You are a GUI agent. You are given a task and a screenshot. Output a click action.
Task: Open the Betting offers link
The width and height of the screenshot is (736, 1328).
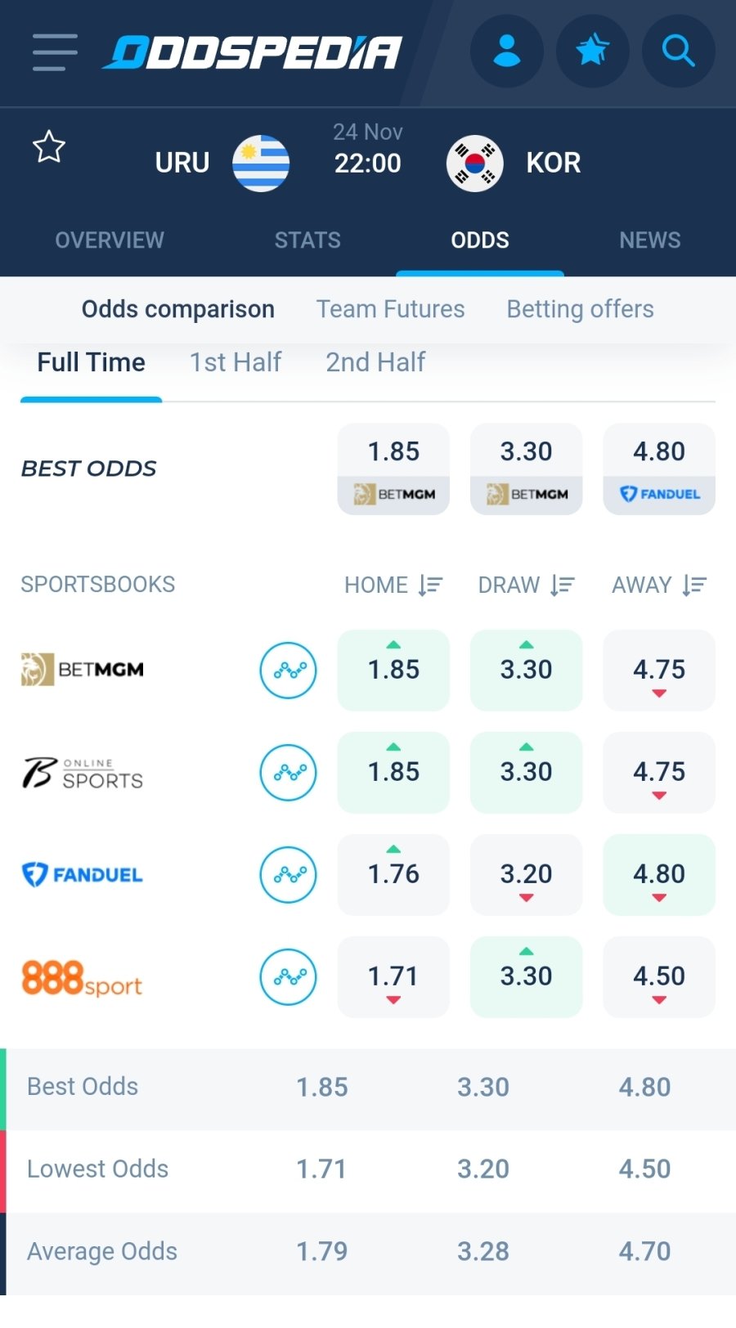tap(581, 309)
